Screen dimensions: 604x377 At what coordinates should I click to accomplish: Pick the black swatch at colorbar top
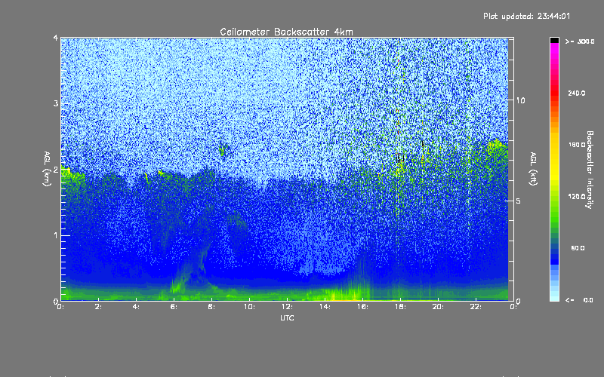click(x=554, y=40)
